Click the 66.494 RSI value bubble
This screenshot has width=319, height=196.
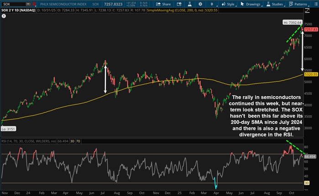(310, 156)
